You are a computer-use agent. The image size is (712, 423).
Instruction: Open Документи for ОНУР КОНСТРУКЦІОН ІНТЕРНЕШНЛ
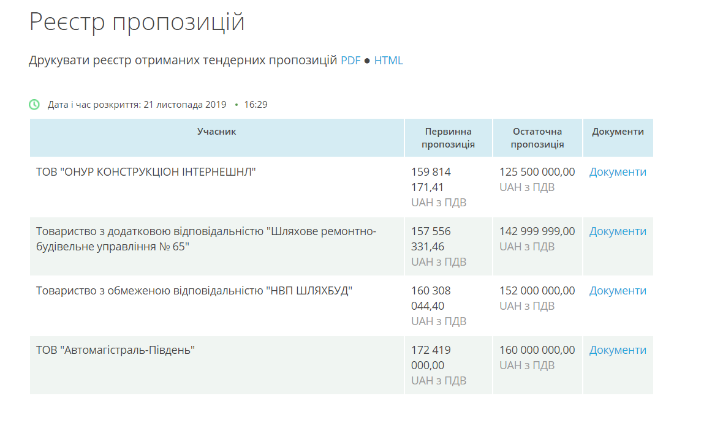point(618,172)
